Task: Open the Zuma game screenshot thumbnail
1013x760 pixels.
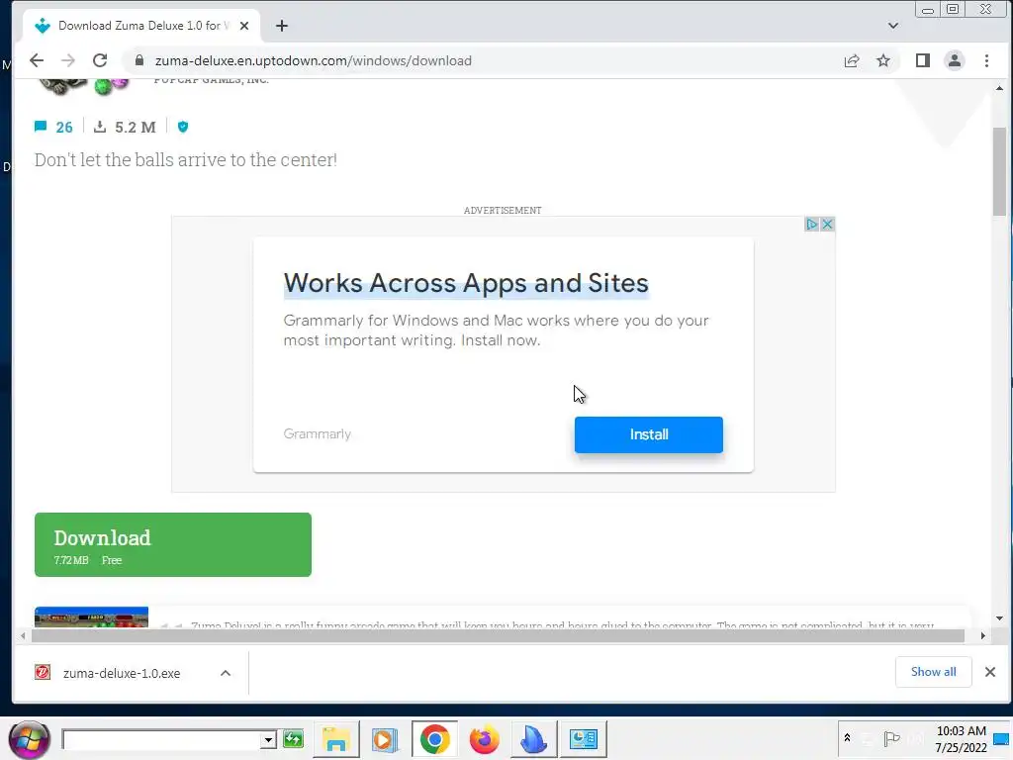Action: (91, 617)
